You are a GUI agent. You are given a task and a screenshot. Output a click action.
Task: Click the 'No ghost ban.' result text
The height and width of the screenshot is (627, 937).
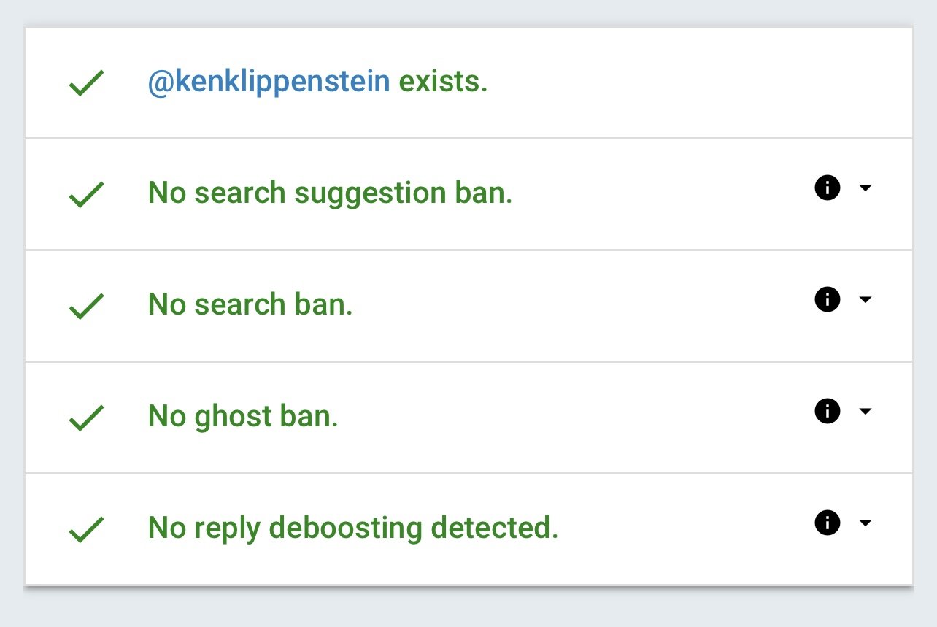pos(243,417)
